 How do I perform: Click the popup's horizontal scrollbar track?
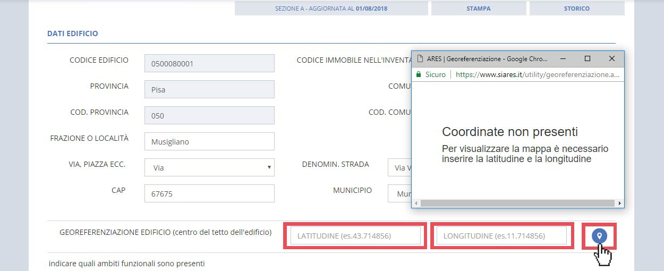(518, 203)
